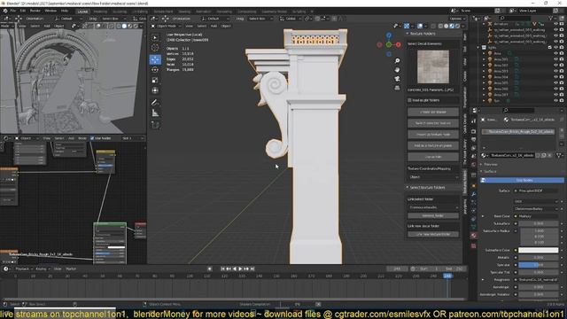Click the 'Import as texture node' button

click(x=433, y=134)
